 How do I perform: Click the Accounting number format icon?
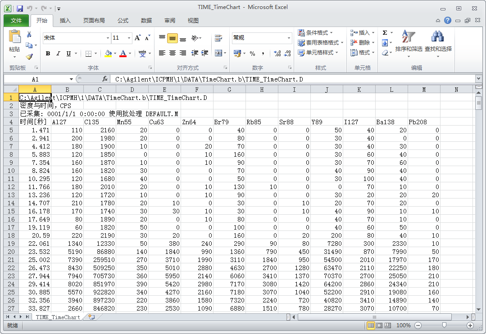click(237, 53)
